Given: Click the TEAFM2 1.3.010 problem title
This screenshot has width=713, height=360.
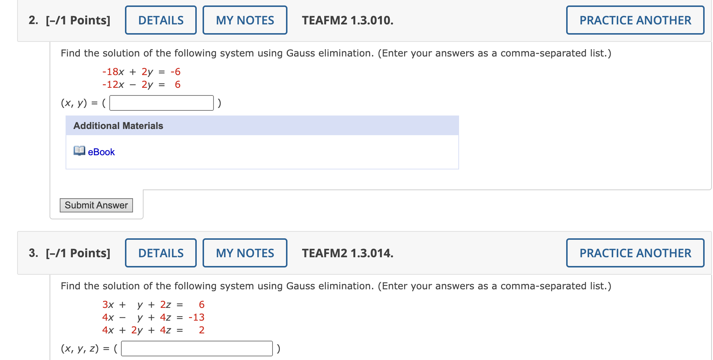Looking at the screenshot, I should point(347,21).
